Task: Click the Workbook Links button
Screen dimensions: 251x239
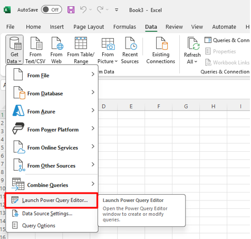Action: (227, 62)
